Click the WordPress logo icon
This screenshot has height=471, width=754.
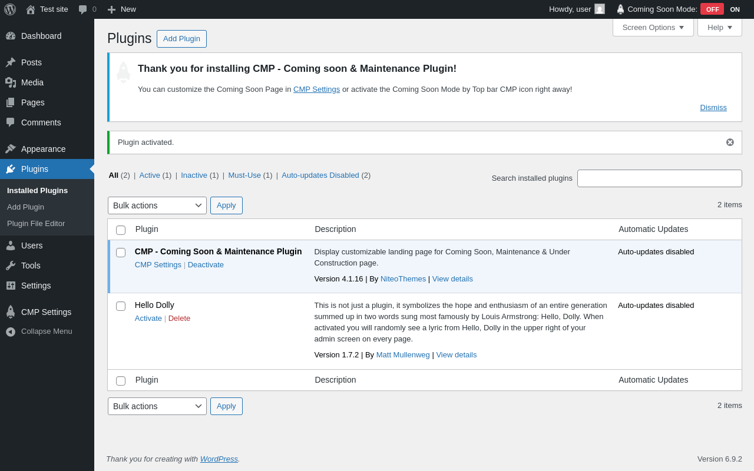[x=10, y=9]
